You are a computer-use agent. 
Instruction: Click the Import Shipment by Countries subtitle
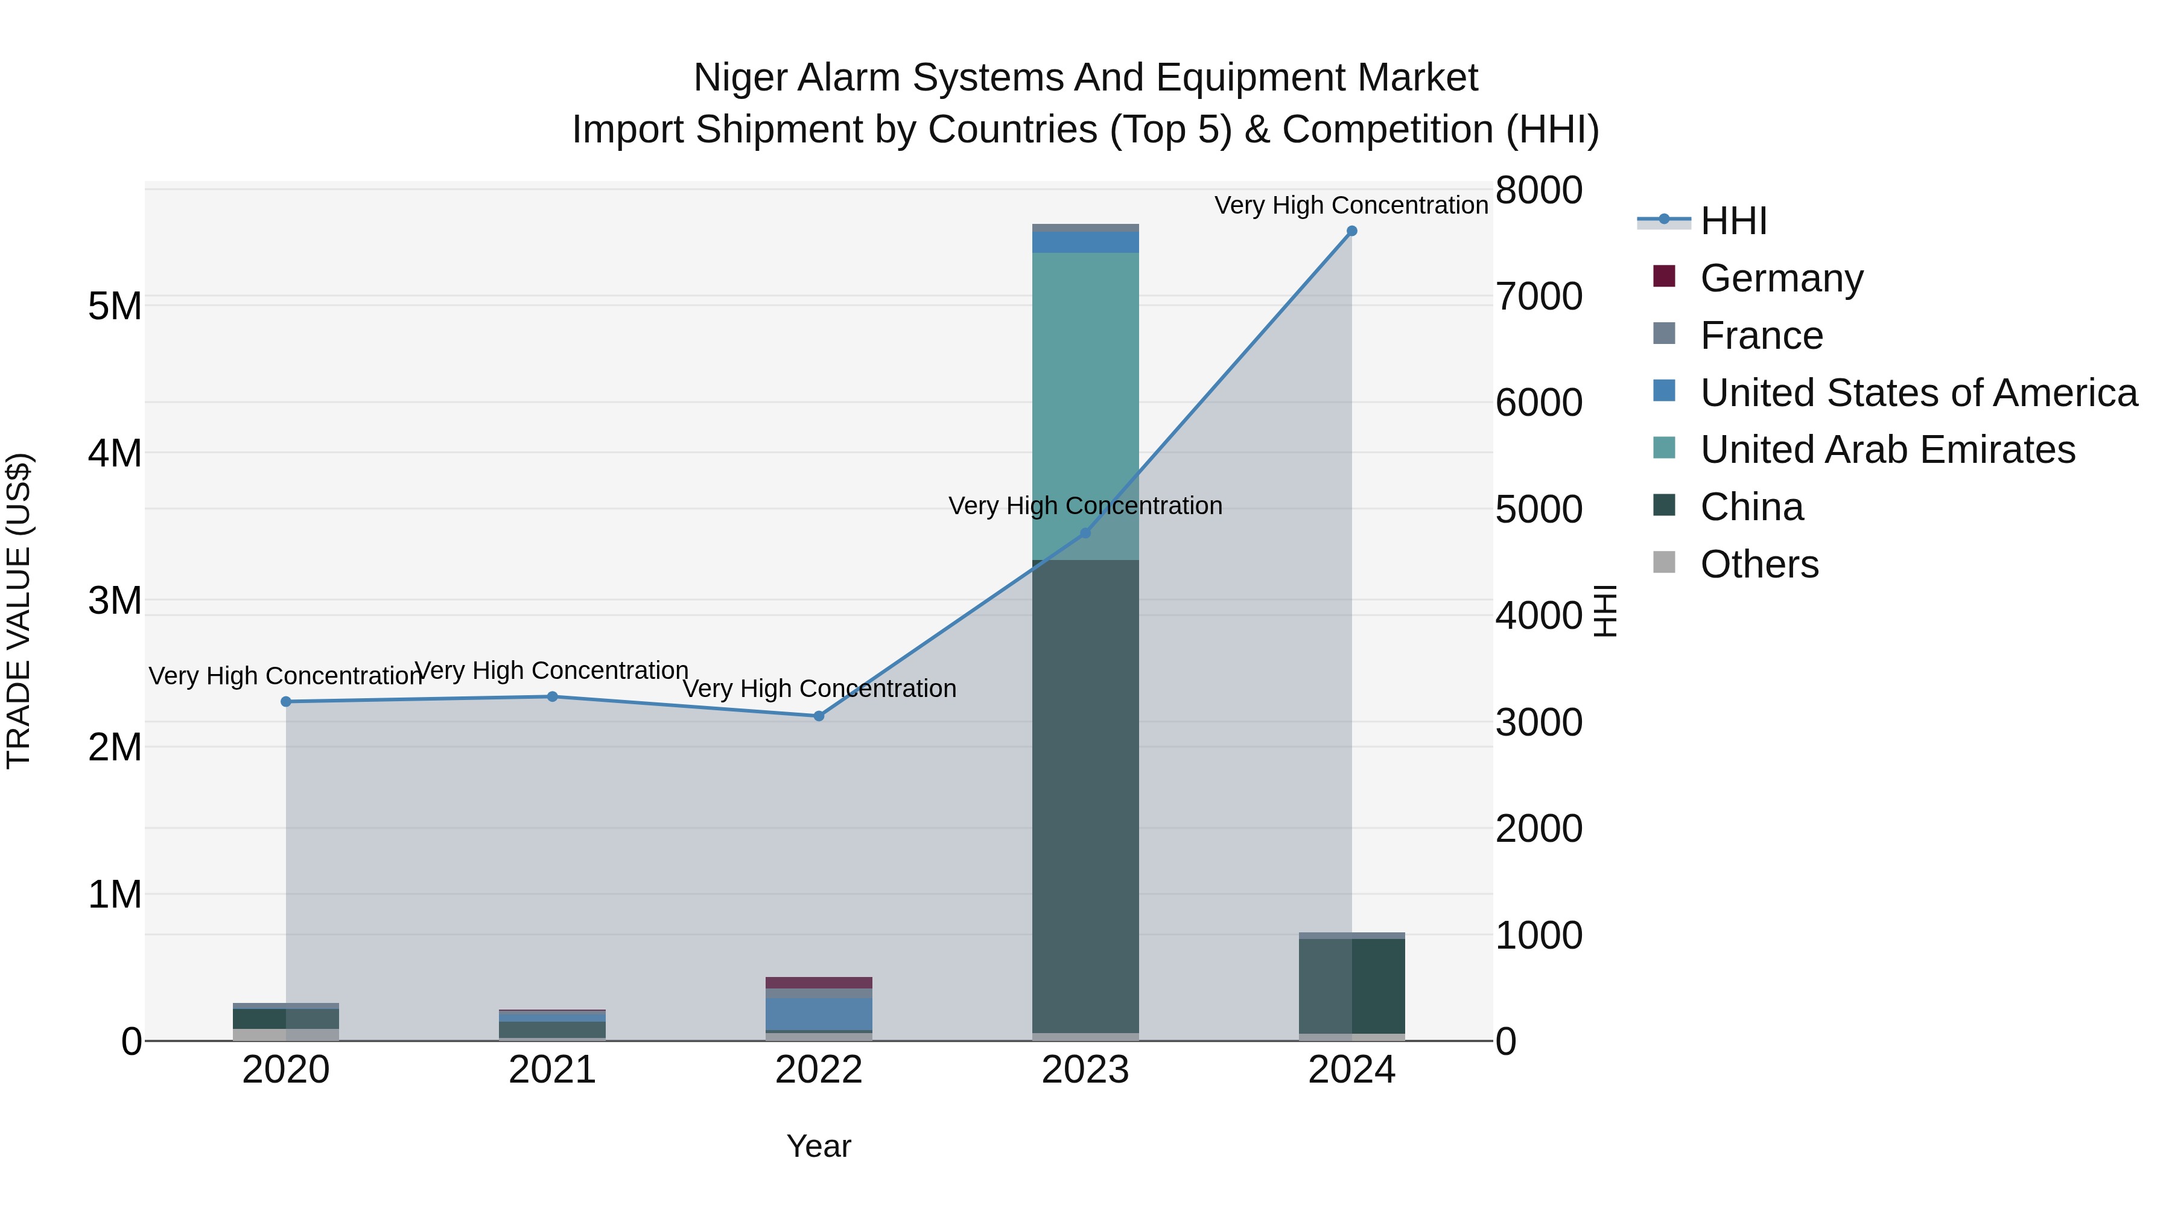pyautogui.click(x=1085, y=130)
